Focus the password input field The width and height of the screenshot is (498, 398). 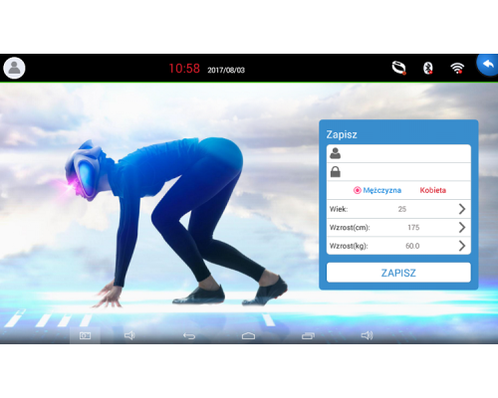pyautogui.click(x=398, y=172)
